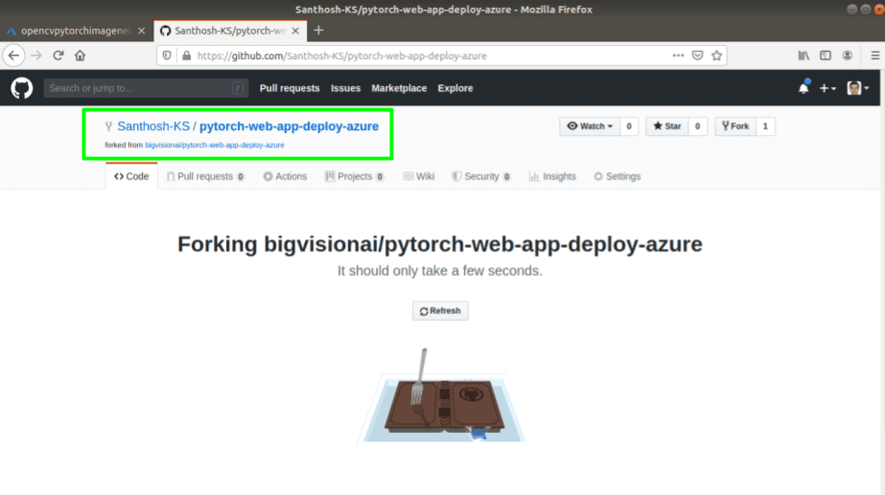View the watchers count 0
The image size is (885, 495).
(x=629, y=126)
